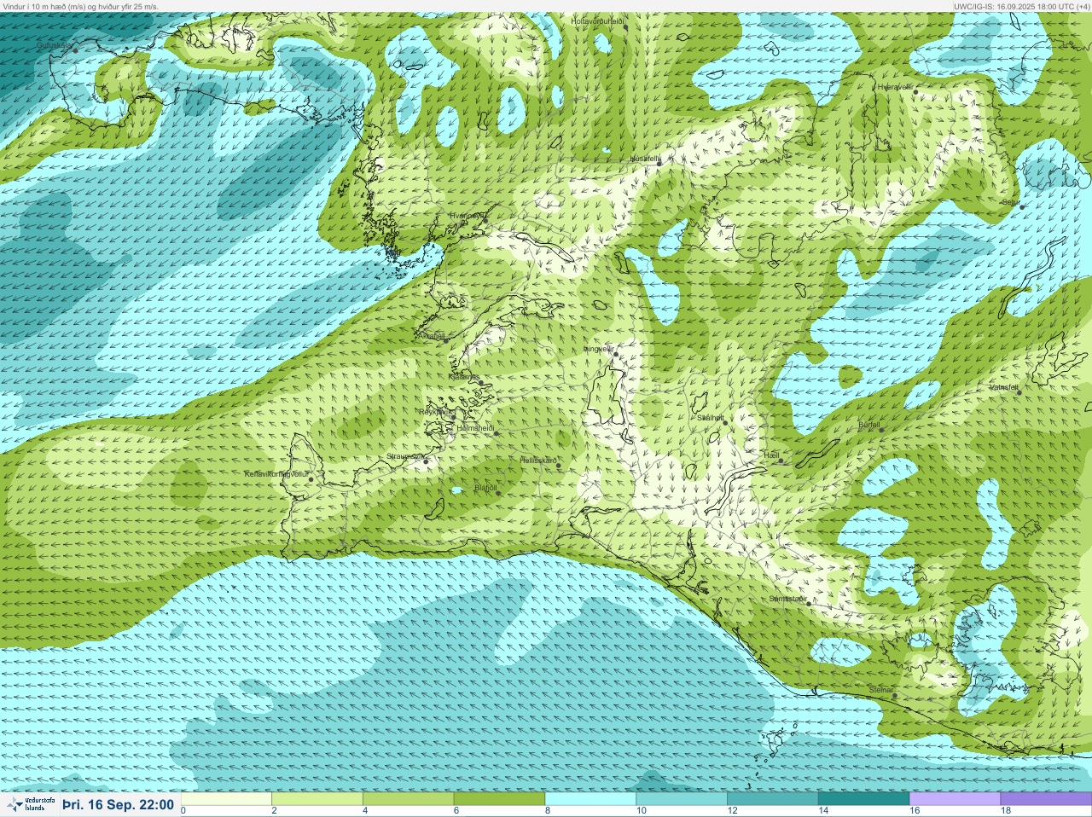Click the 18+ m/s purple legend swatch
Image resolution: width=1092 pixels, height=817 pixels.
click(1046, 799)
